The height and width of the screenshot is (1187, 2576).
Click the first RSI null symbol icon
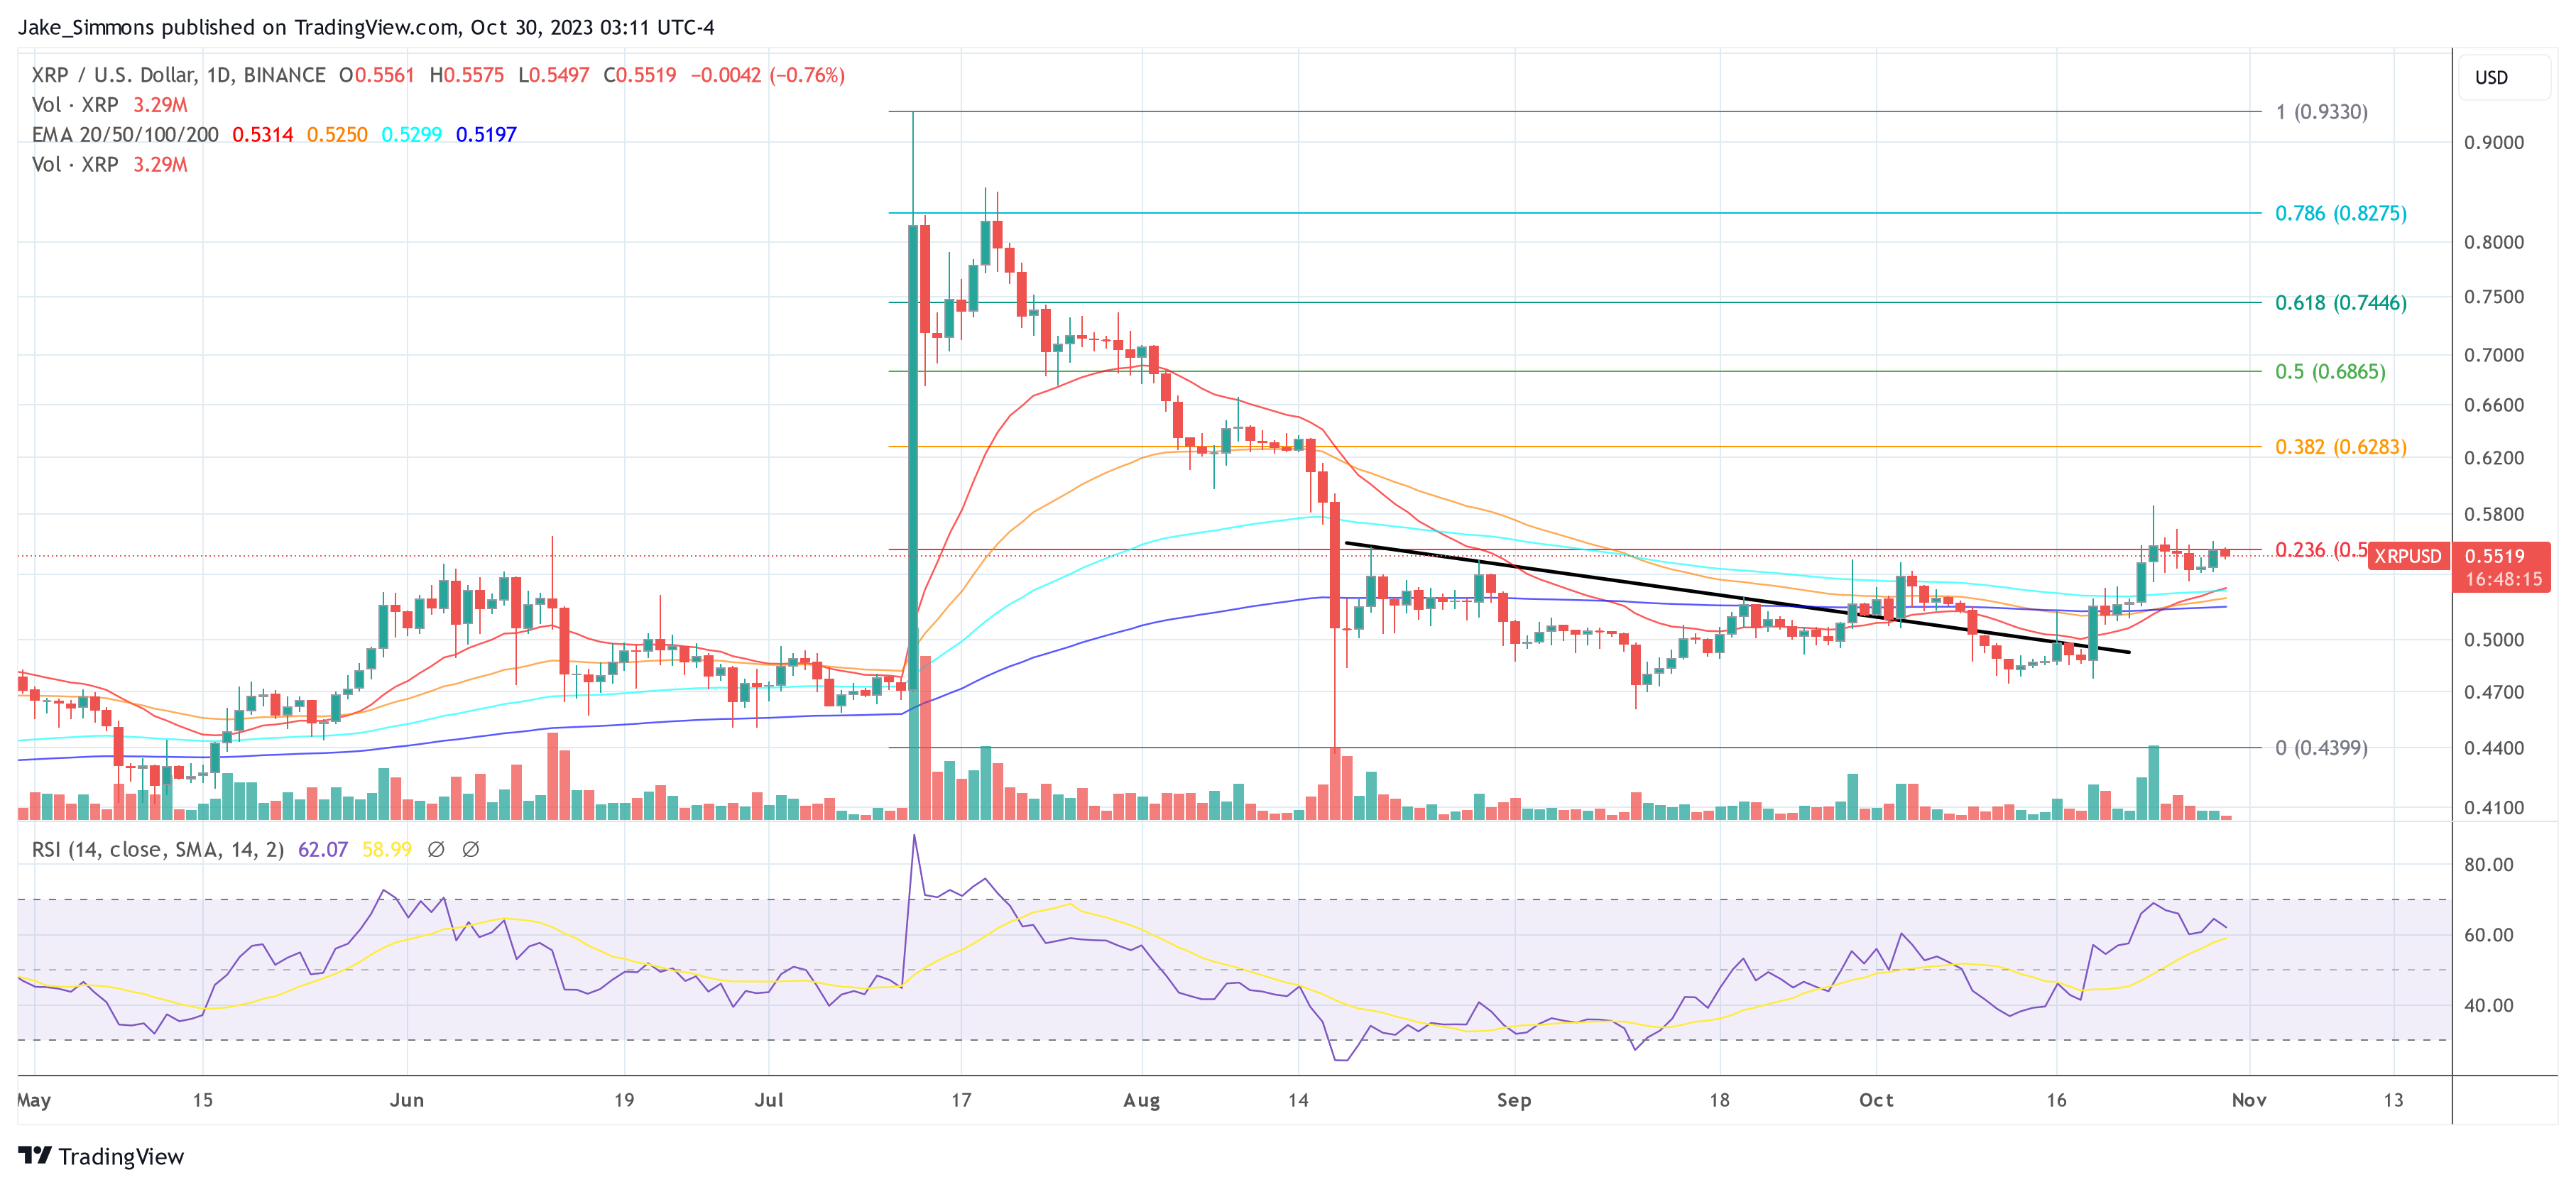pyautogui.click(x=436, y=849)
